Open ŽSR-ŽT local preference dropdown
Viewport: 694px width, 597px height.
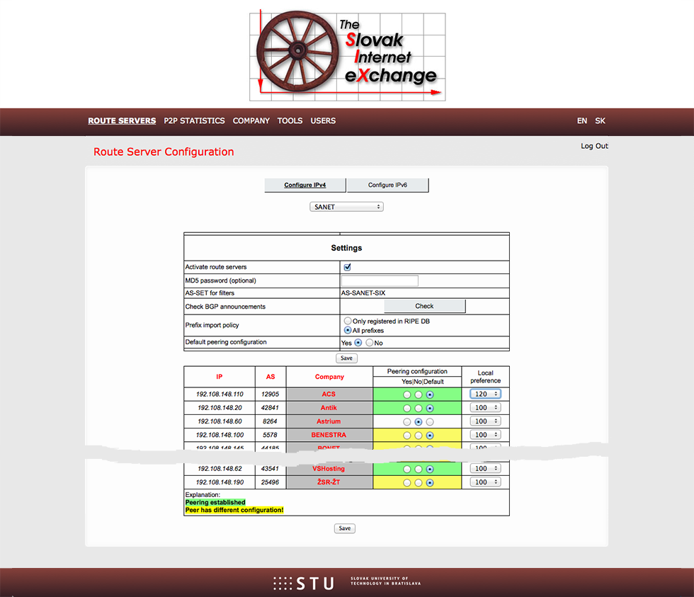click(x=486, y=482)
